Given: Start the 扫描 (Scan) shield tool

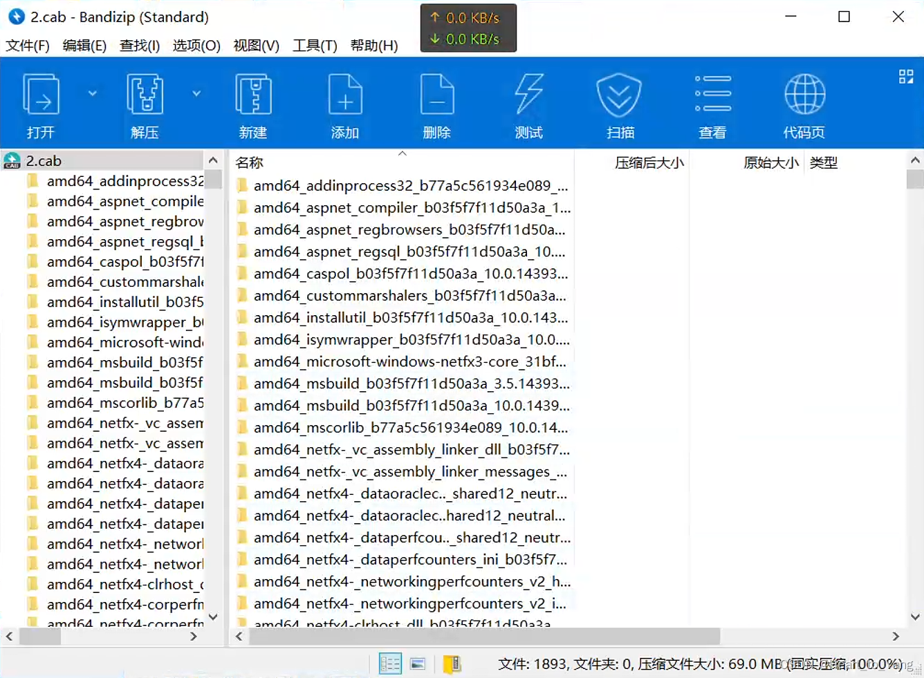Looking at the screenshot, I should click(620, 104).
